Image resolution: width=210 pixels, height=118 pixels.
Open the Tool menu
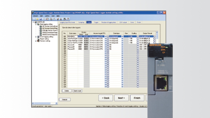click(53, 16)
